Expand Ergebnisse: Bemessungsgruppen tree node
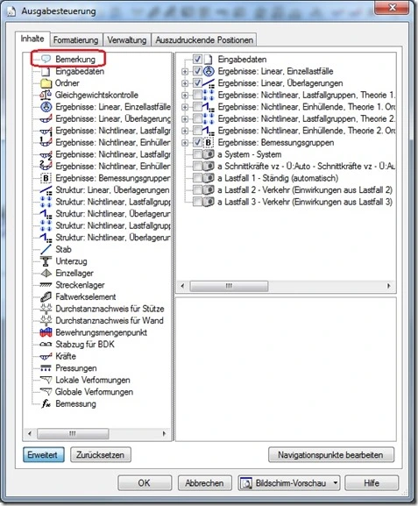This screenshot has width=418, height=506. coord(185,143)
